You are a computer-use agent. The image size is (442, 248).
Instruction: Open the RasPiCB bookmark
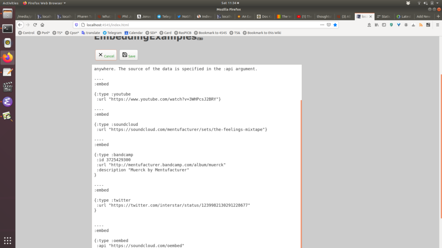tap(183, 33)
